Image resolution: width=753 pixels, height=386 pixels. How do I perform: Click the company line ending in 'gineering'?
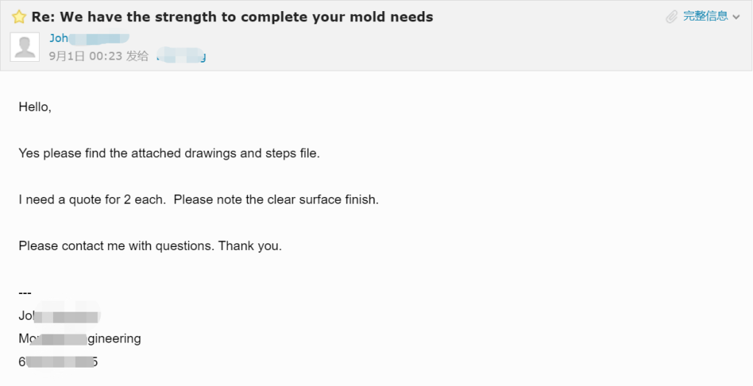tap(79, 339)
